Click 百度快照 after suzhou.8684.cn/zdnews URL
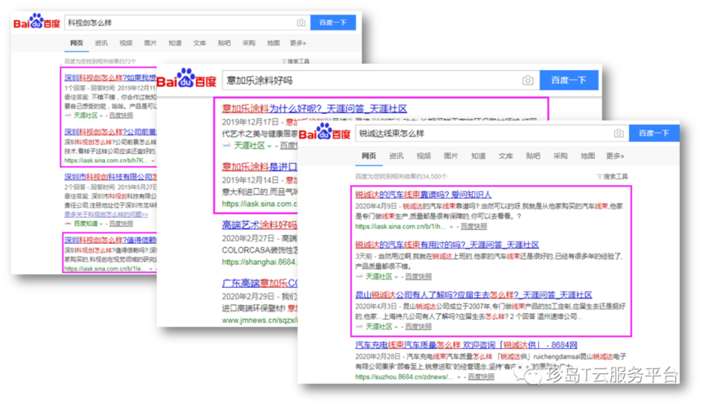The image size is (702, 406). [481, 377]
